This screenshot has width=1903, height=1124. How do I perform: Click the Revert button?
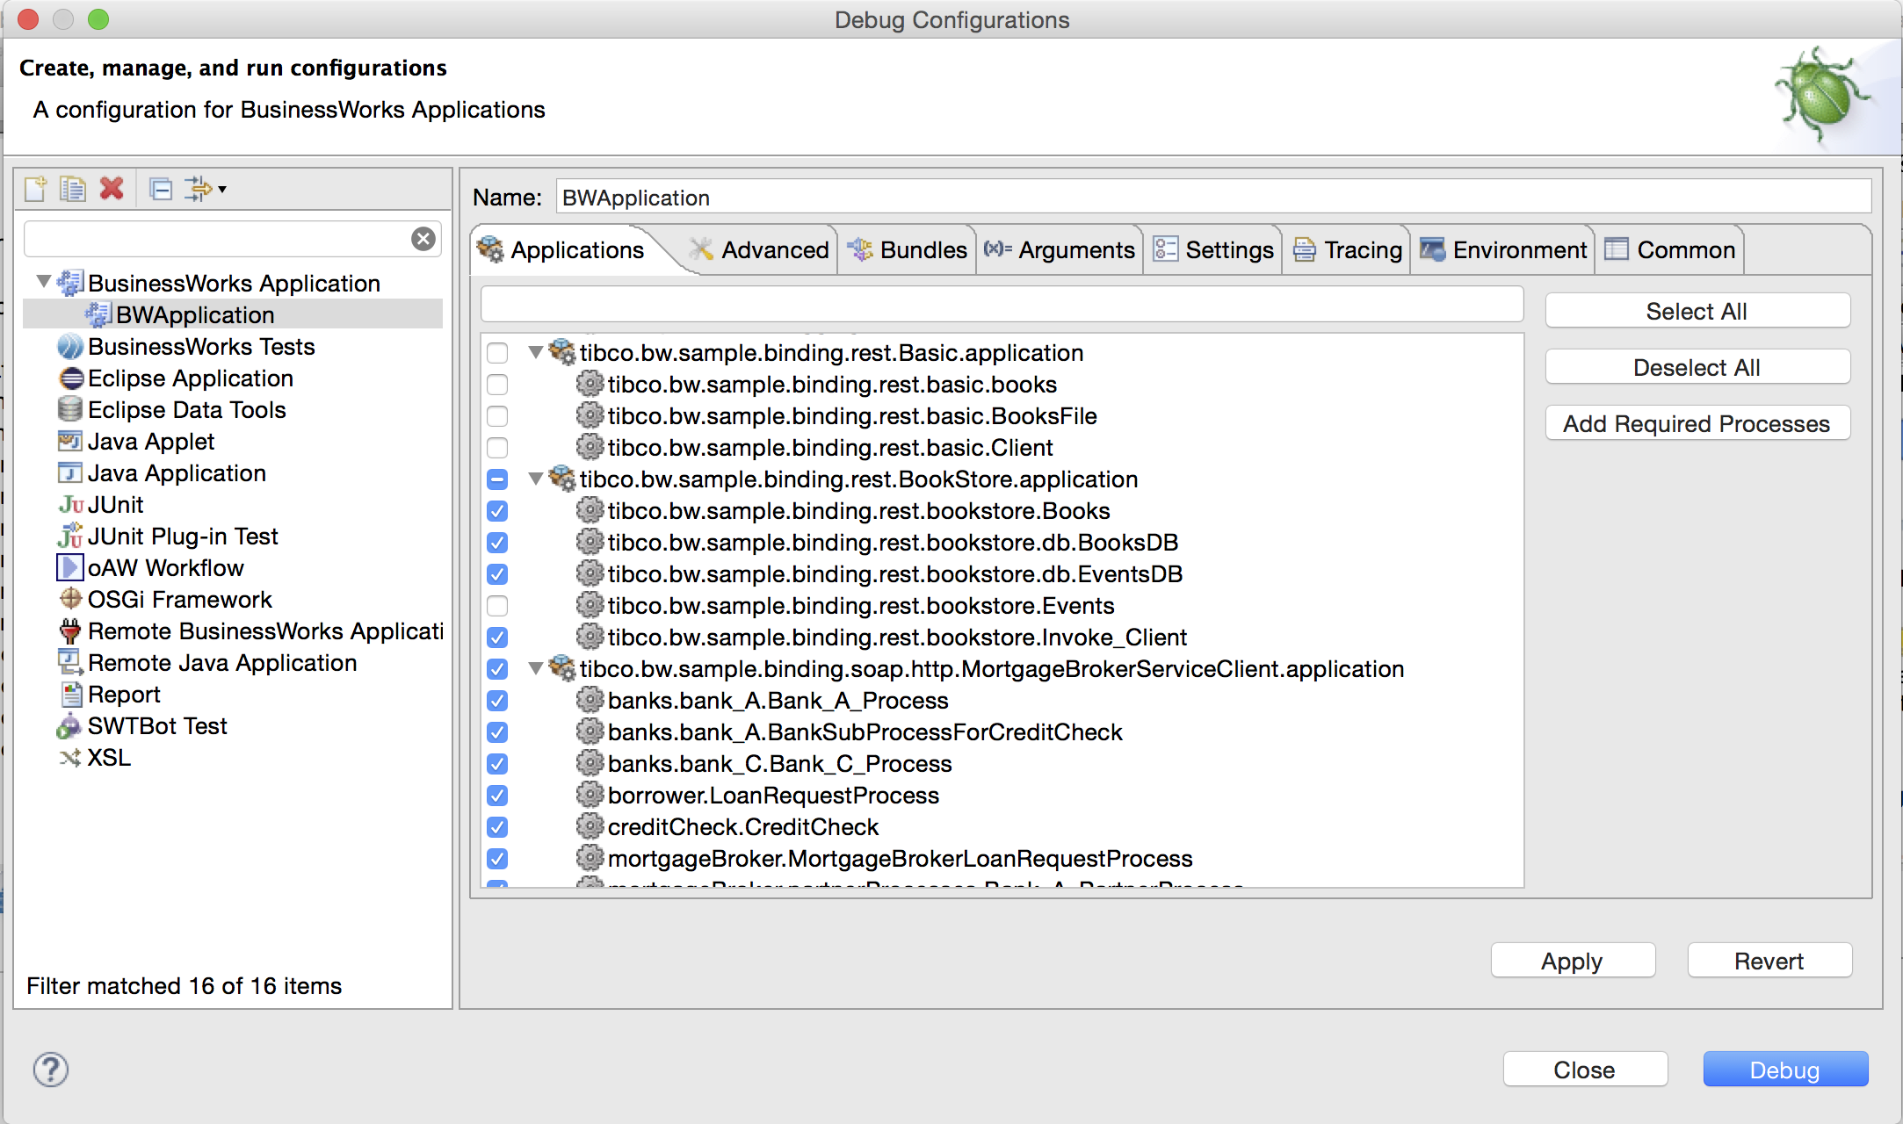tap(1769, 961)
